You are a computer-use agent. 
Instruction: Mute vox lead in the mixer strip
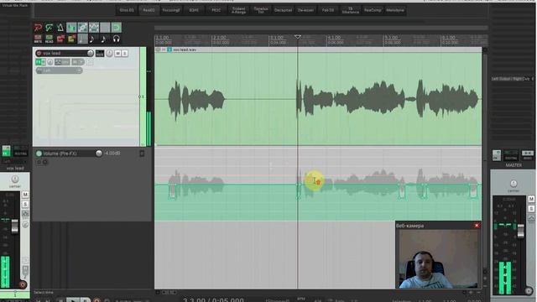click(x=25, y=195)
